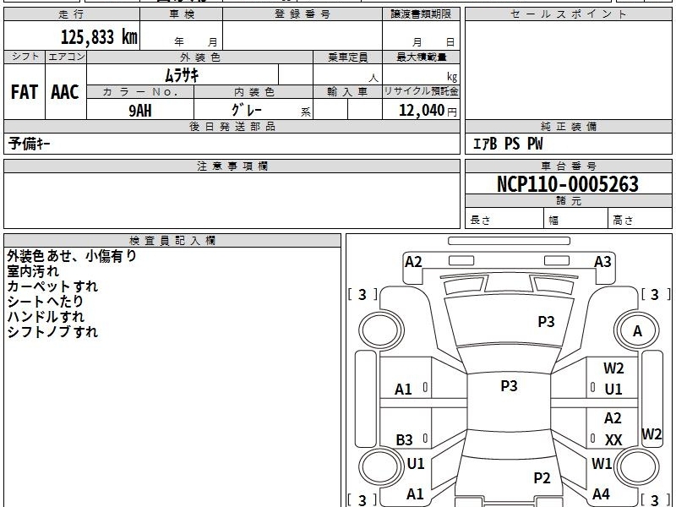676x507 pixels.
Task: Click the A3 mark on front bumper
Action: pyautogui.click(x=602, y=262)
